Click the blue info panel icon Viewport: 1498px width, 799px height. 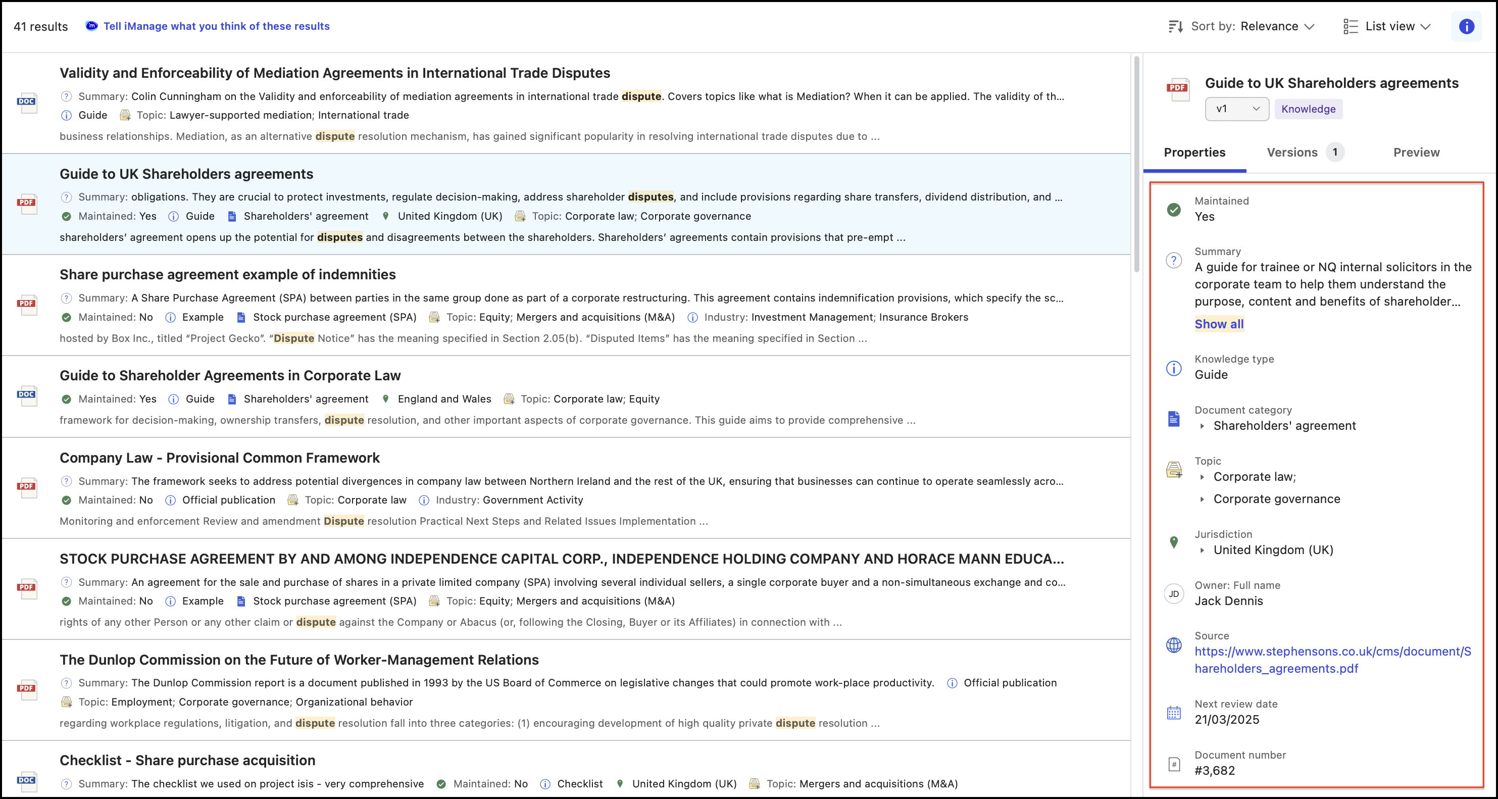click(1466, 26)
